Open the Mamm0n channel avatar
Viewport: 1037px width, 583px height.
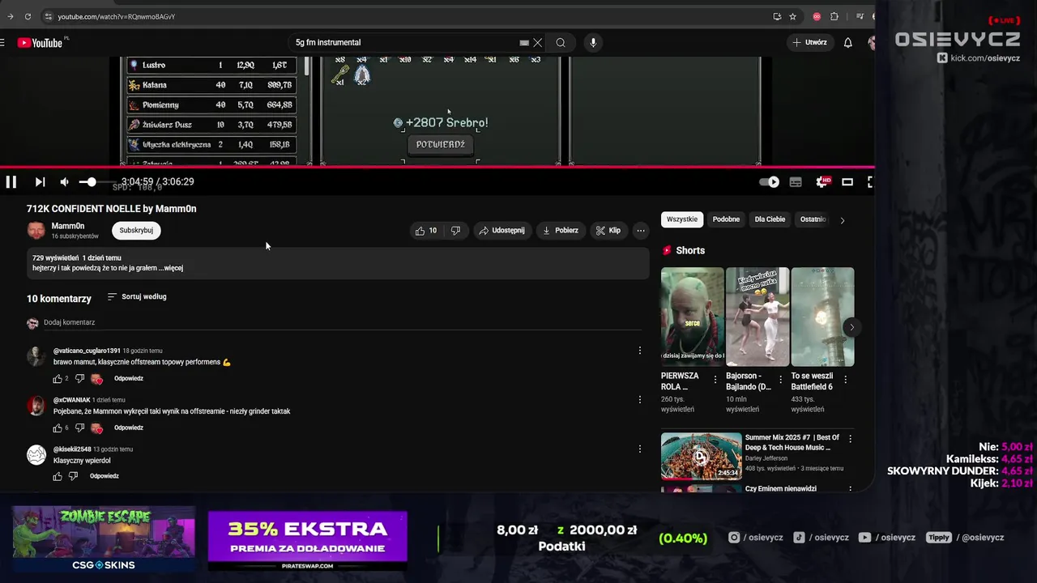[x=36, y=231]
